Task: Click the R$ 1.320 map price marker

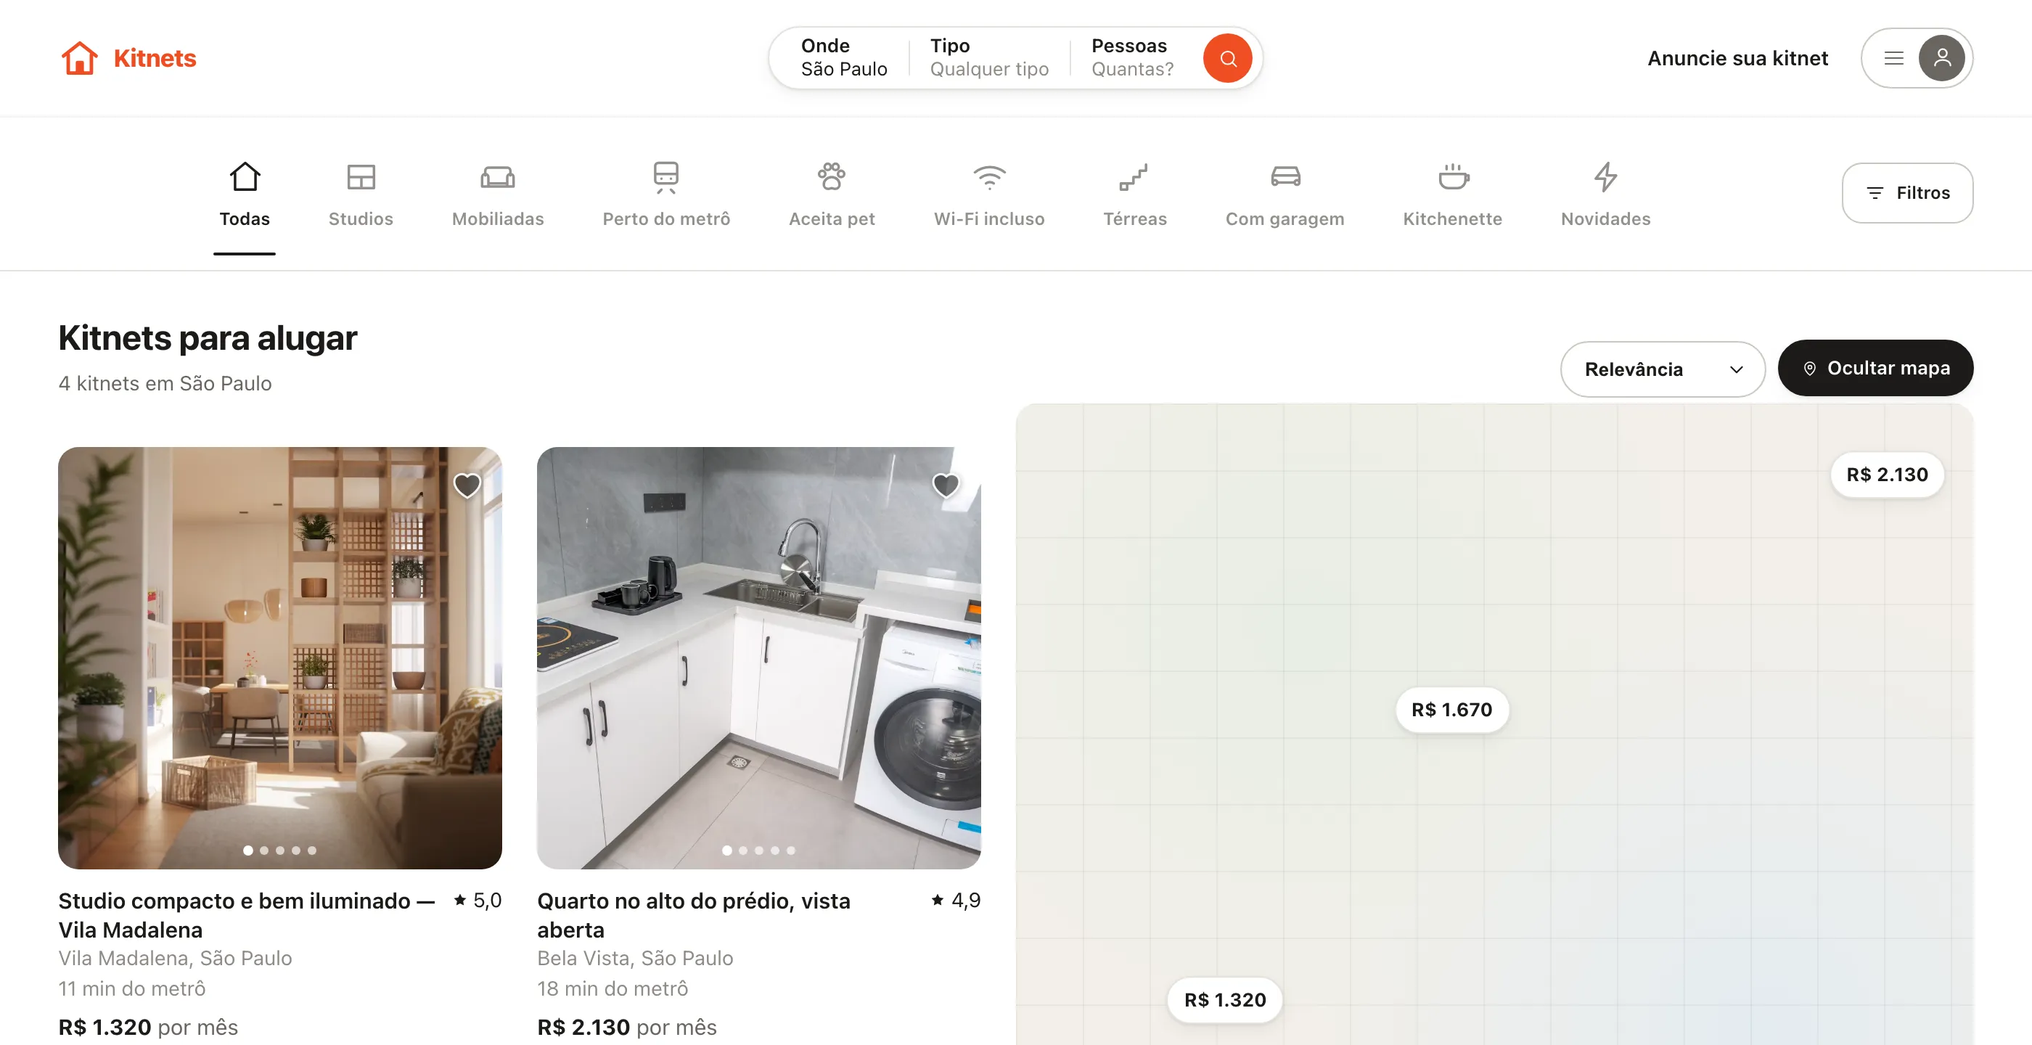Action: [1224, 999]
